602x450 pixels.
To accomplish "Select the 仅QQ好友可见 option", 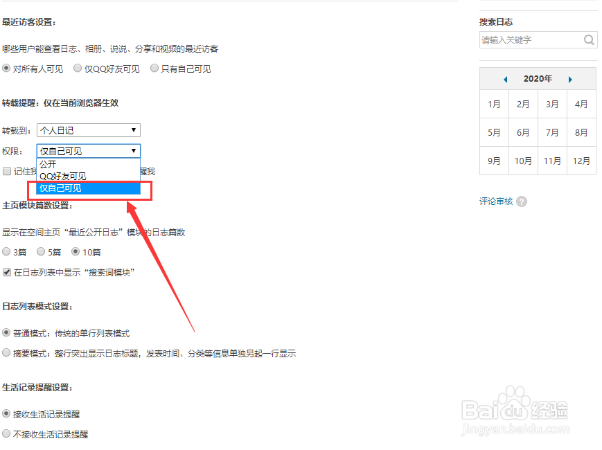I will pyautogui.click(x=77, y=69).
